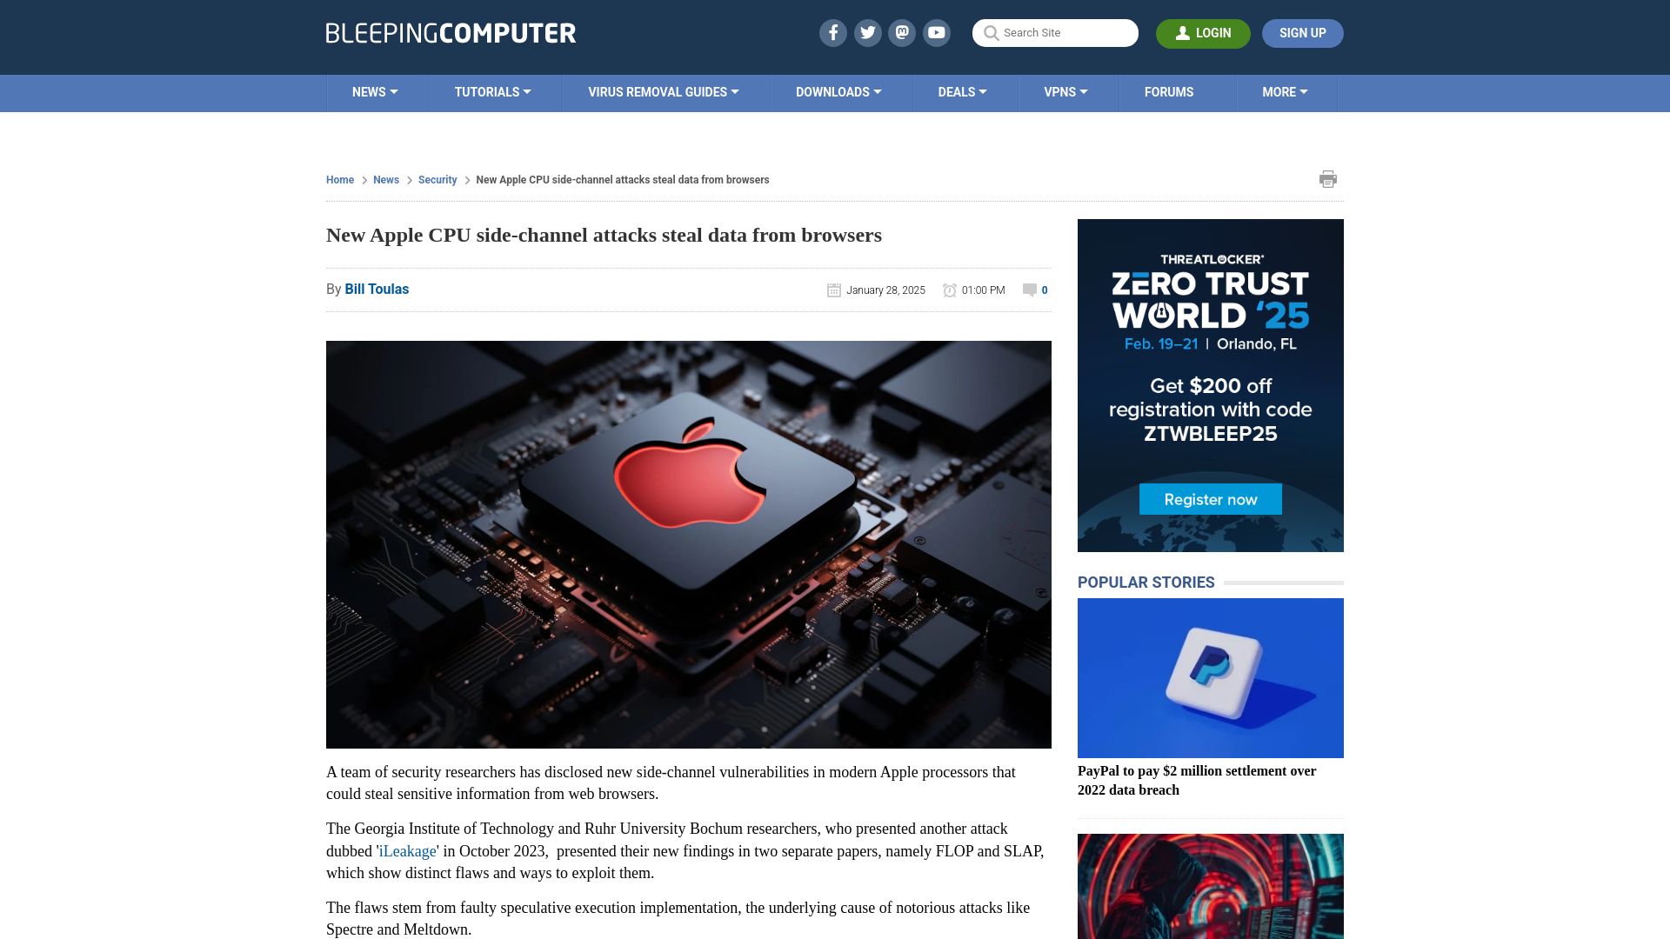Click the PayPal settlement popular story thumbnail
Image resolution: width=1670 pixels, height=939 pixels.
[1209, 677]
